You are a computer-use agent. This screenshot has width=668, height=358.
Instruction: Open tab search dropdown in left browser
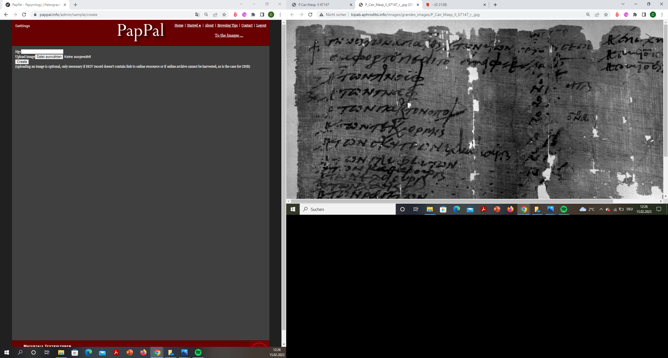(x=241, y=4)
